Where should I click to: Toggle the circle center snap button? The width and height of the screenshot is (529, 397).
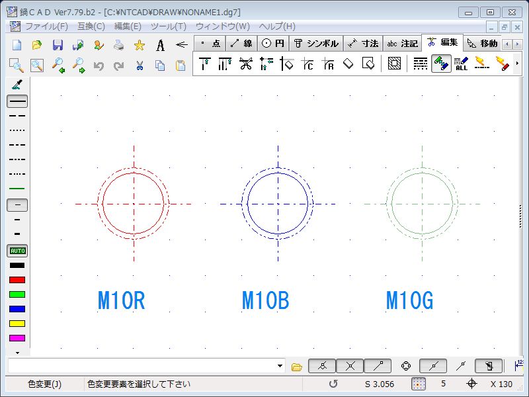pos(406,366)
